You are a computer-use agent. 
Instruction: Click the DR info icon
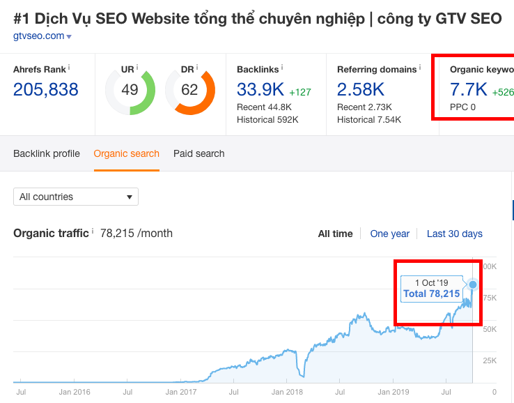(197, 67)
